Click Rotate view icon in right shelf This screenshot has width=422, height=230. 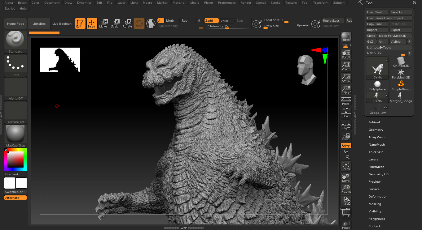346,201
